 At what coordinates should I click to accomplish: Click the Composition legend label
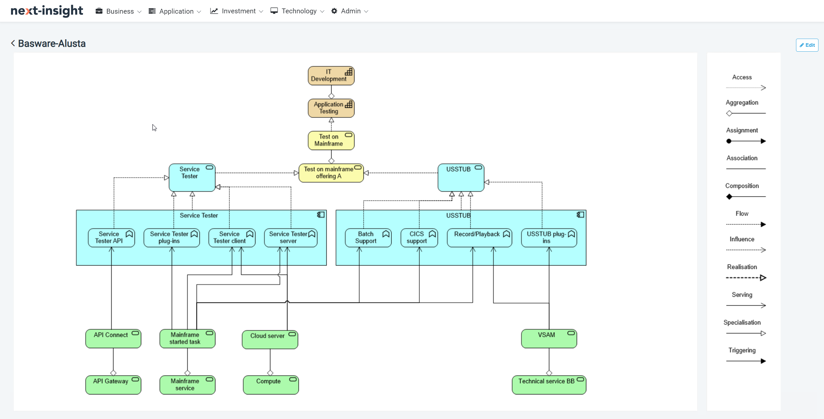pyautogui.click(x=742, y=186)
